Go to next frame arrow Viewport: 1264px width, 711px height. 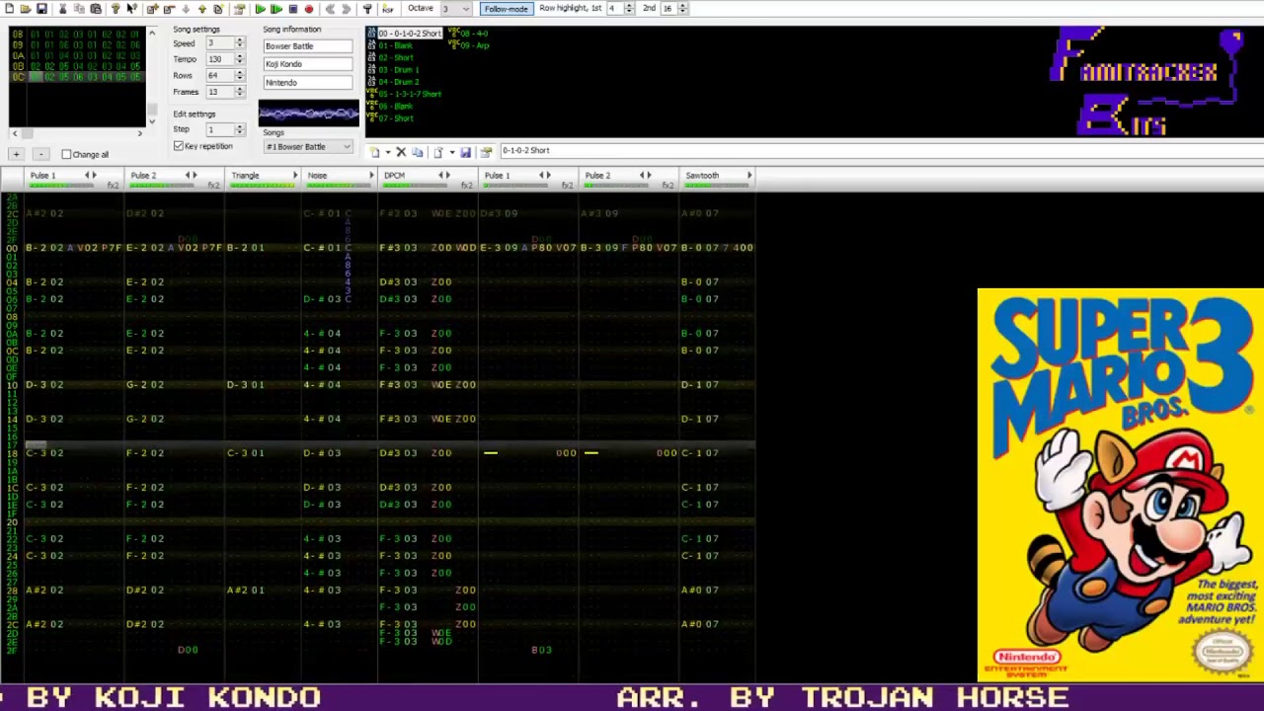point(346,9)
